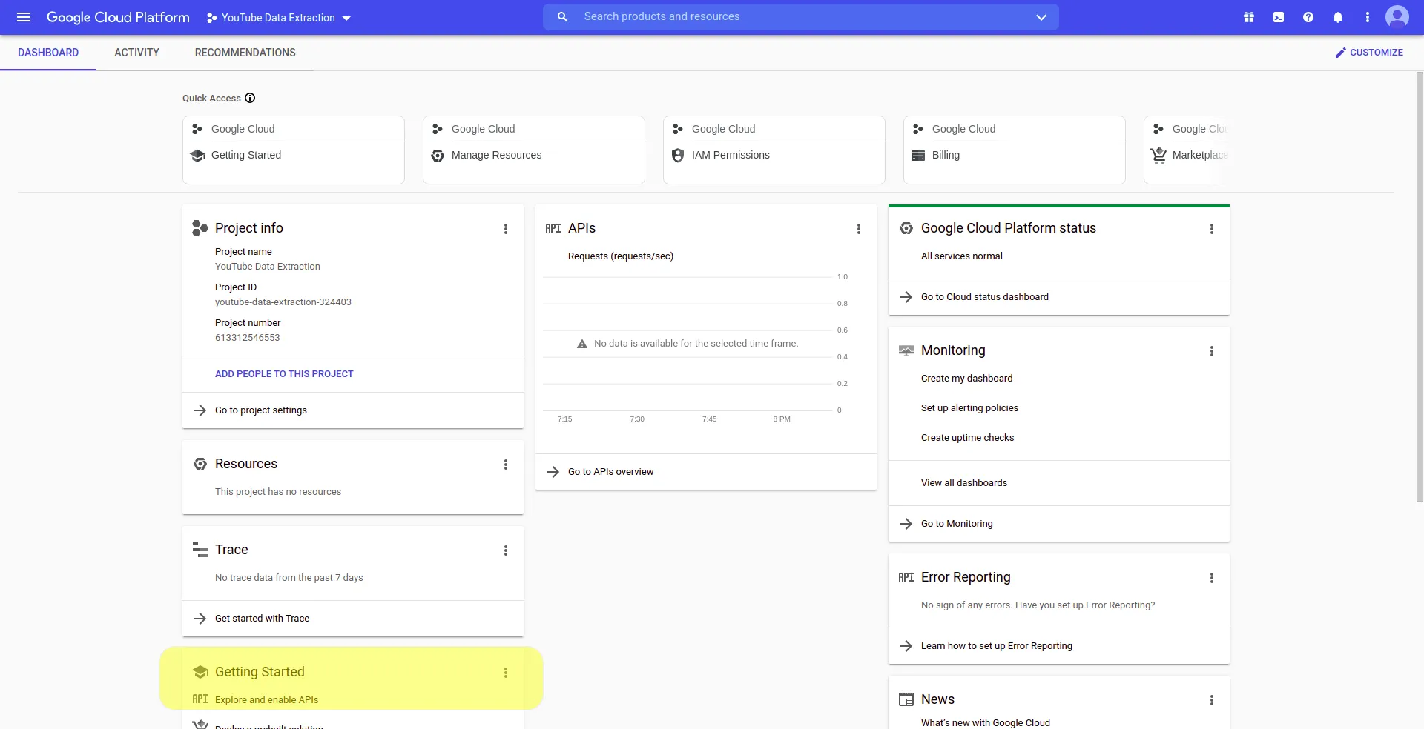Click the Customize button
This screenshot has height=729, width=1424.
point(1368,53)
